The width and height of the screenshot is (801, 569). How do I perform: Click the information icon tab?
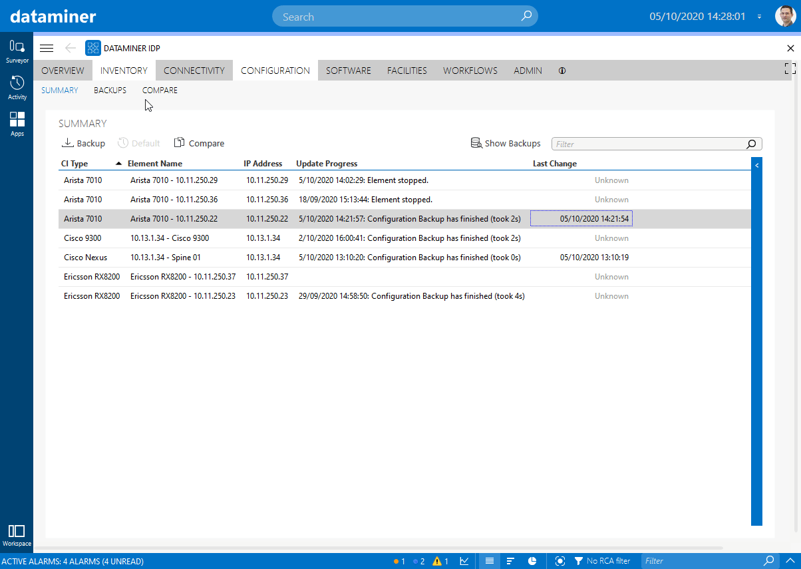coord(562,71)
